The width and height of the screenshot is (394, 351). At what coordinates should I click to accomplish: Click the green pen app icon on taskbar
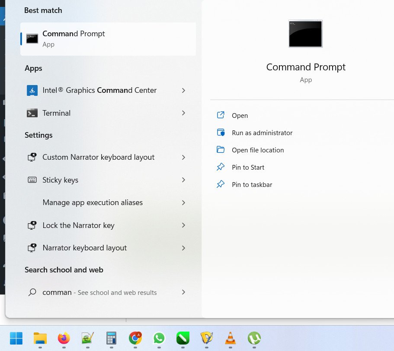183,338
